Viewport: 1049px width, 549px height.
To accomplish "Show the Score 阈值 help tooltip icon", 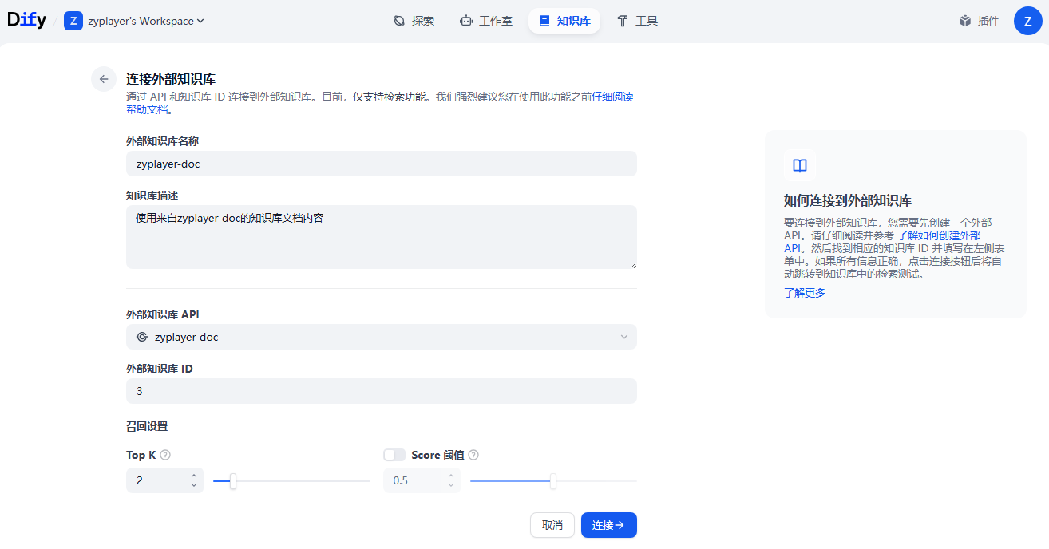I will (x=473, y=455).
